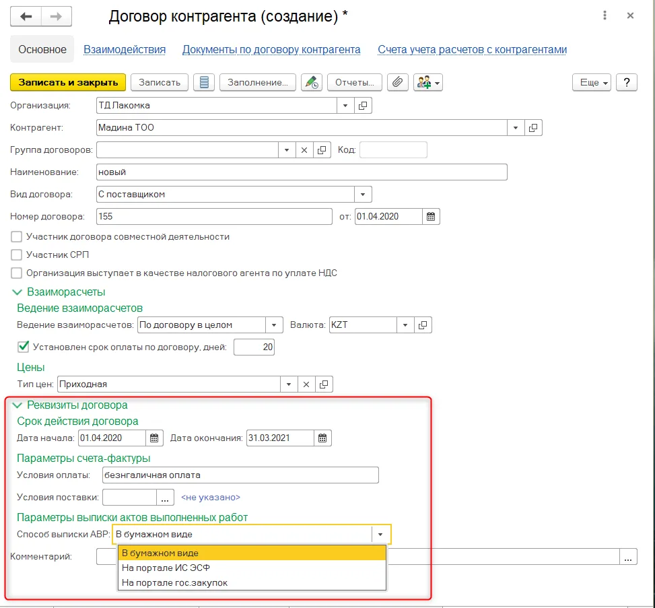Viewport: 655px width, 608px height.
Task: Open the Ведение взаиморасчетов dropdown
Action: click(274, 325)
